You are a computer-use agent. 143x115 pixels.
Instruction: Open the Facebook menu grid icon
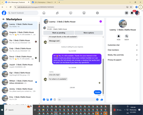126,13
